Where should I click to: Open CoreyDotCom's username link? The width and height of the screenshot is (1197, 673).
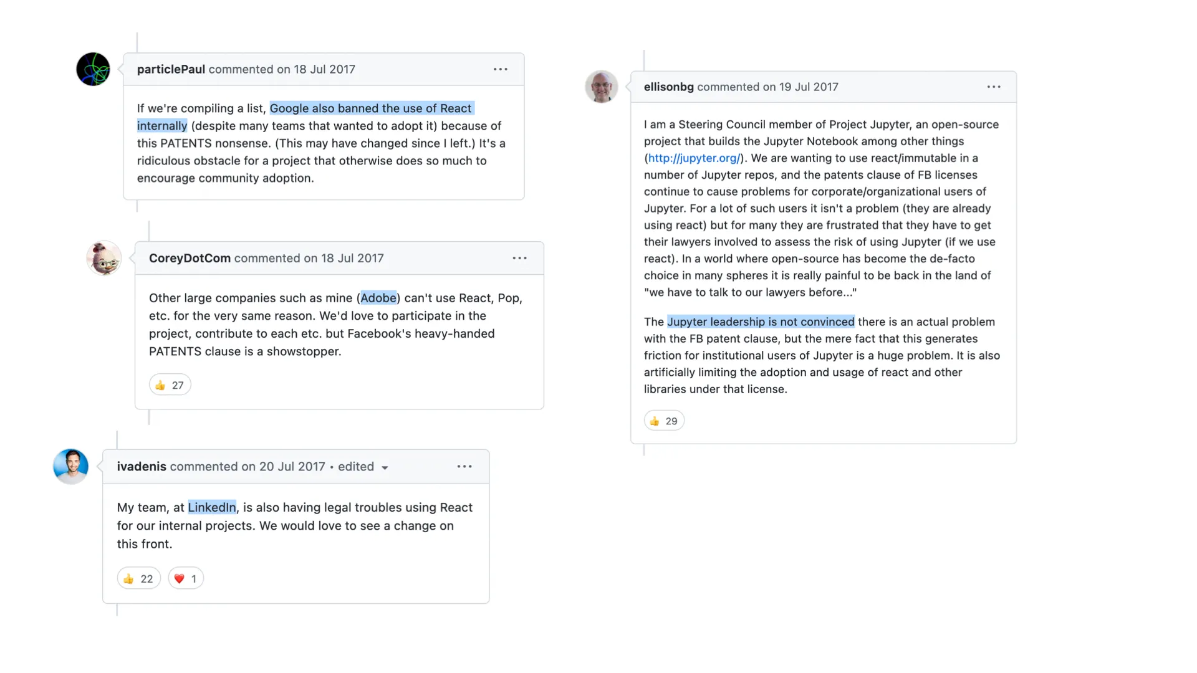click(190, 258)
